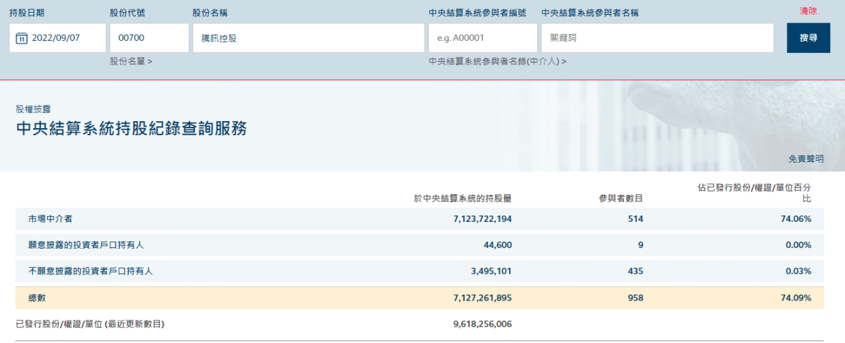
Task: Open 中央結算系統參與者名錄(中介人) link
Action: pos(498,61)
